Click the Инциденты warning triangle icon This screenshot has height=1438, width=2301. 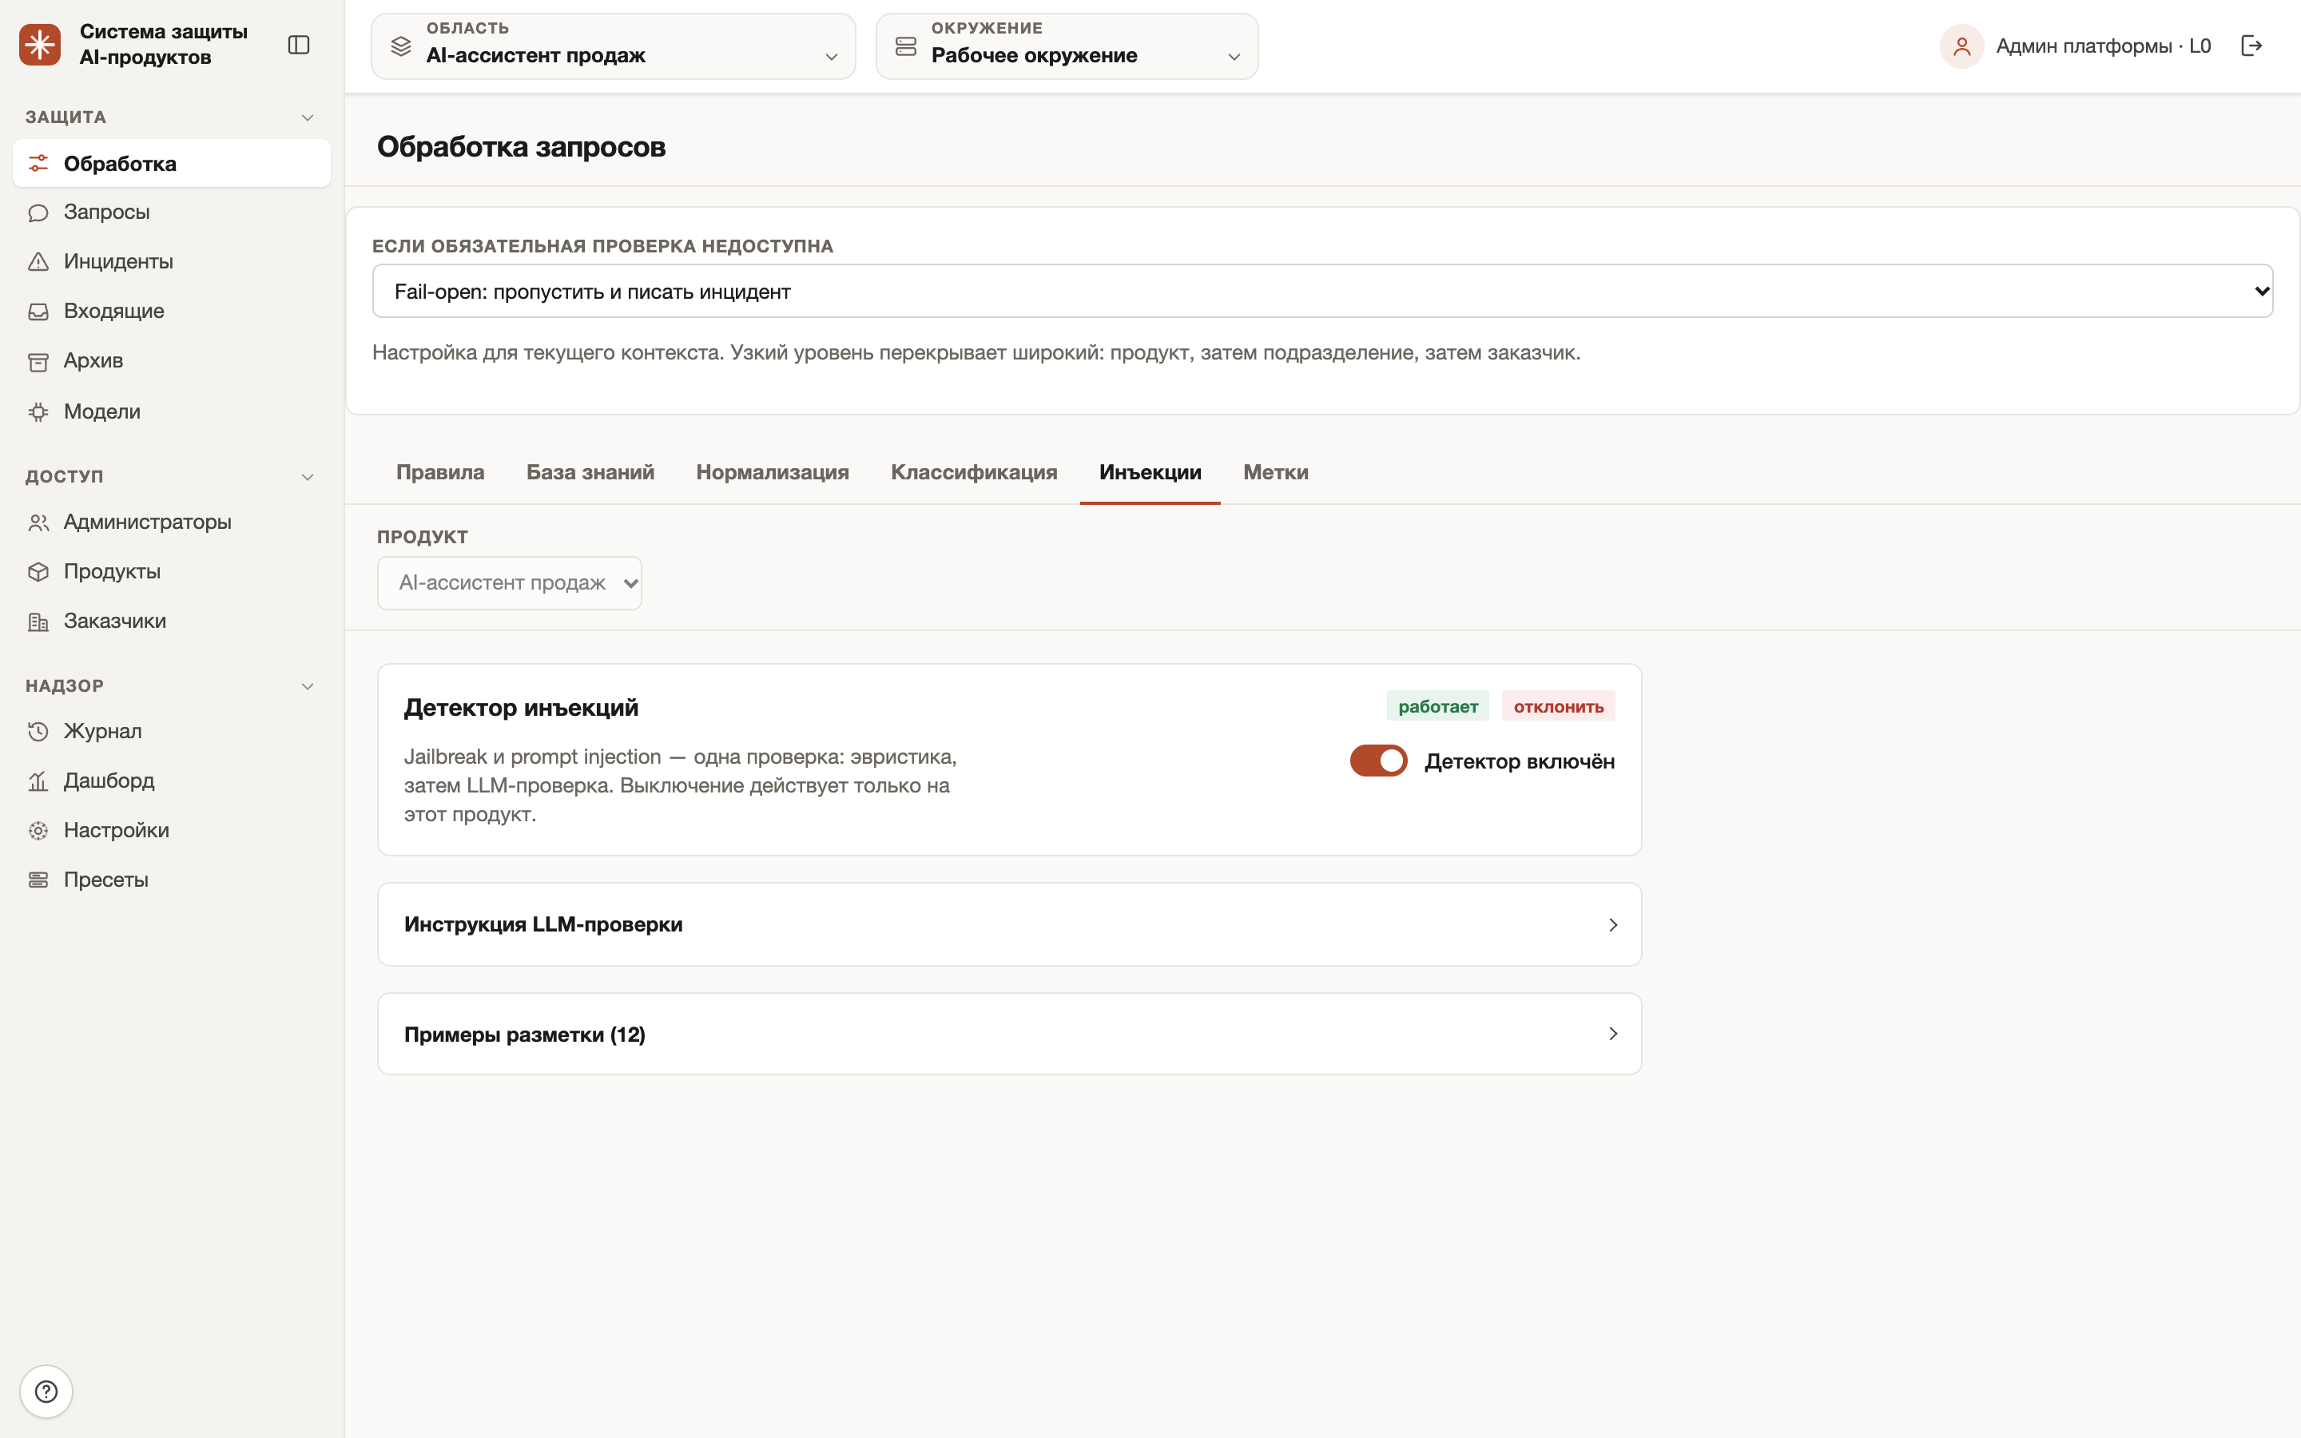[x=38, y=261]
